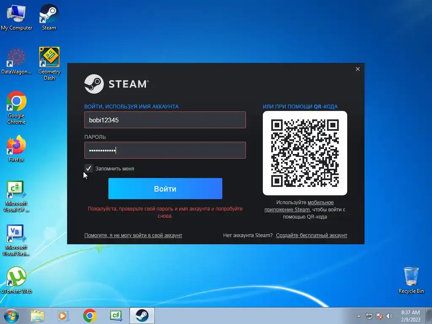The width and height of the screenshot is (432, 324).
Task: Click the Войти sign-in button
Action: [165, 189]
